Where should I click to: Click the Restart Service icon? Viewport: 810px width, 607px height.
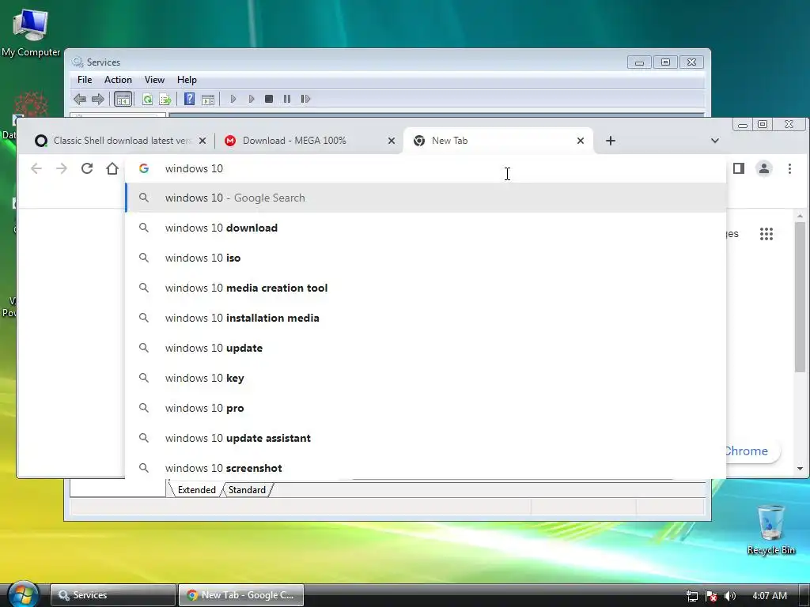coord(305,99)
